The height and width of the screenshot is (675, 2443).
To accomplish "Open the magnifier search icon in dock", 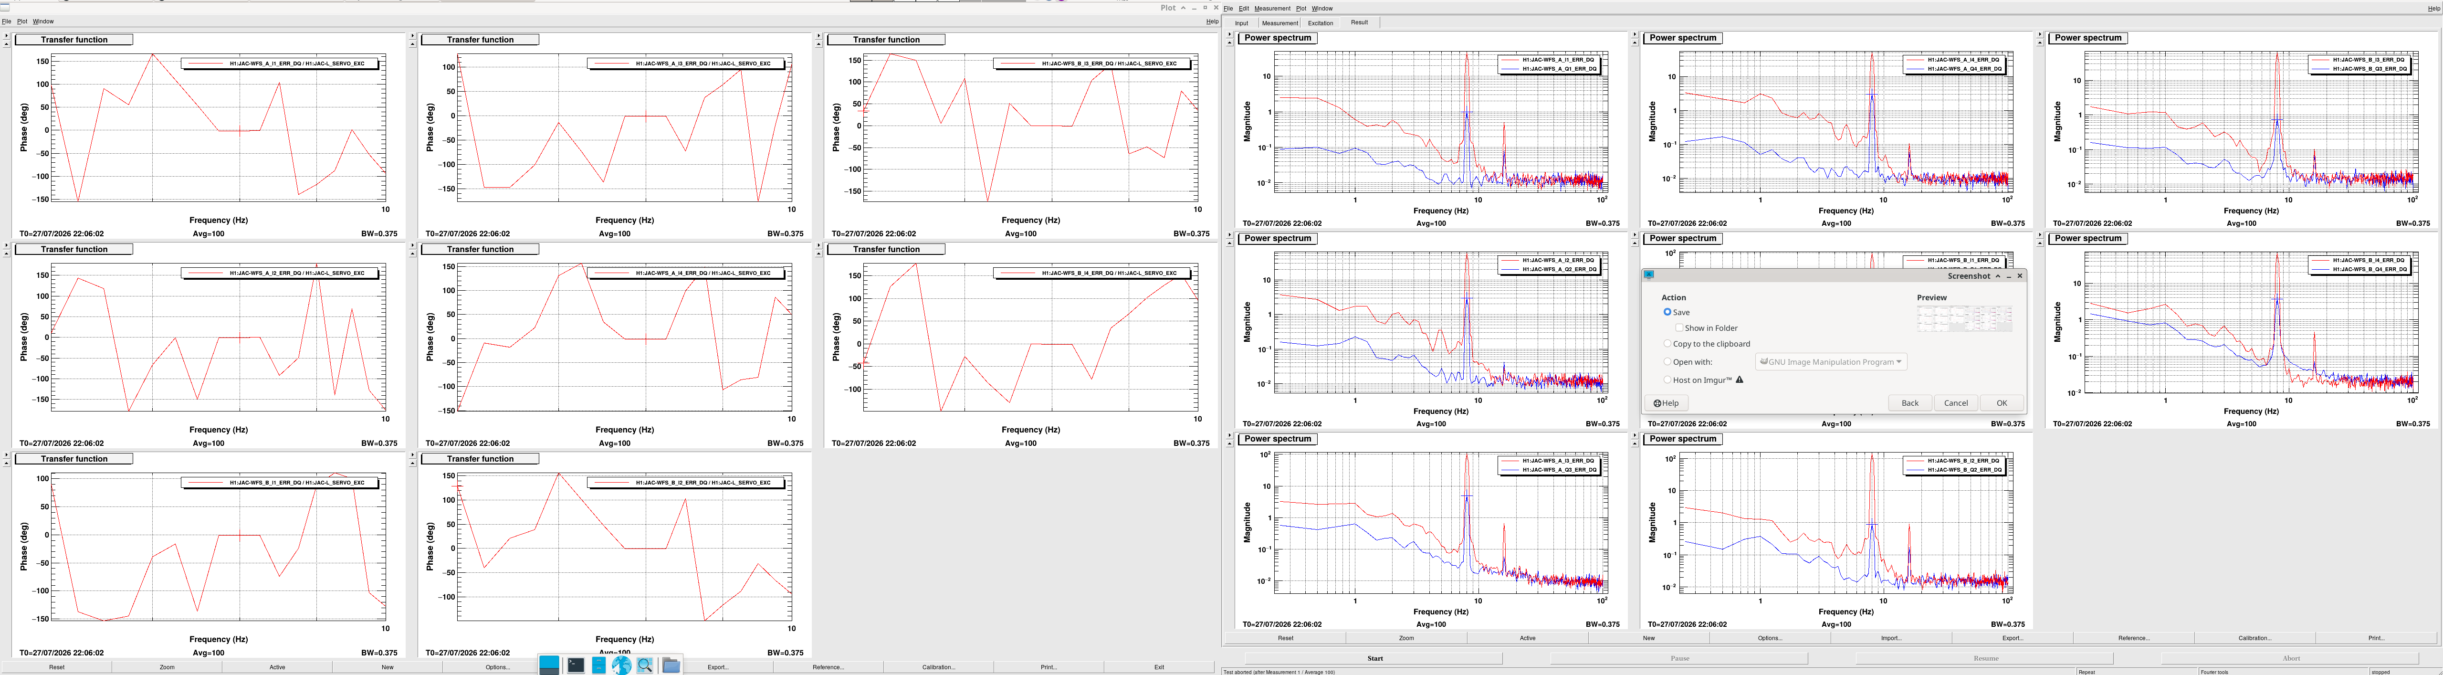I will [x=645, y=665].
